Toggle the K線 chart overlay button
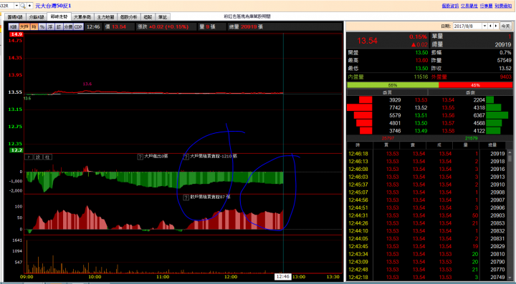This screenshot has width=516, height=284. coord(13,27)
